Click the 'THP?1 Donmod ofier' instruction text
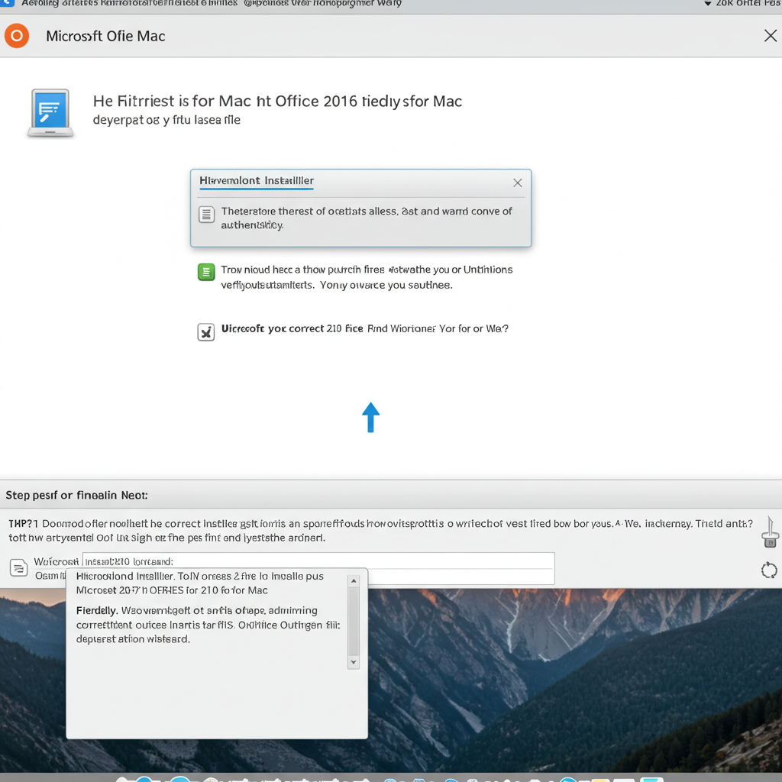782x782 pixels. [380, 531]
